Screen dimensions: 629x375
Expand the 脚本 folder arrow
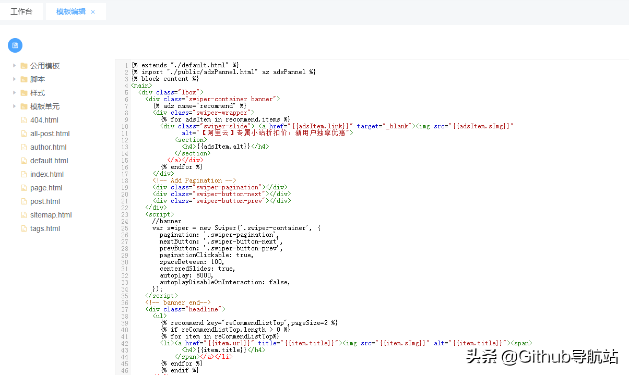coord(14,79)
